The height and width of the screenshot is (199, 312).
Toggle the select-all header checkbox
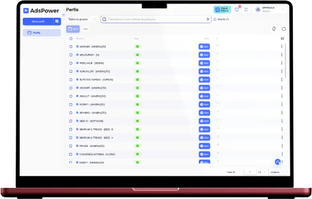coord(71,38)
